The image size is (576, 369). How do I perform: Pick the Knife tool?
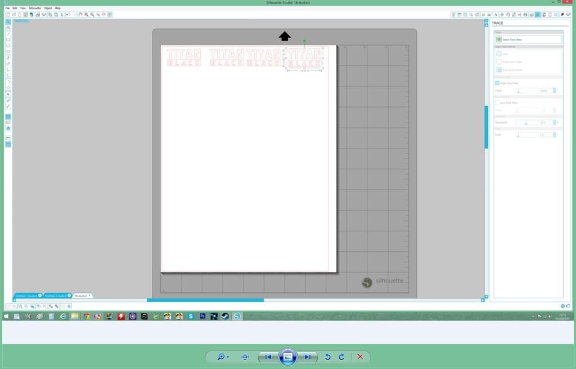pos(8,106)
